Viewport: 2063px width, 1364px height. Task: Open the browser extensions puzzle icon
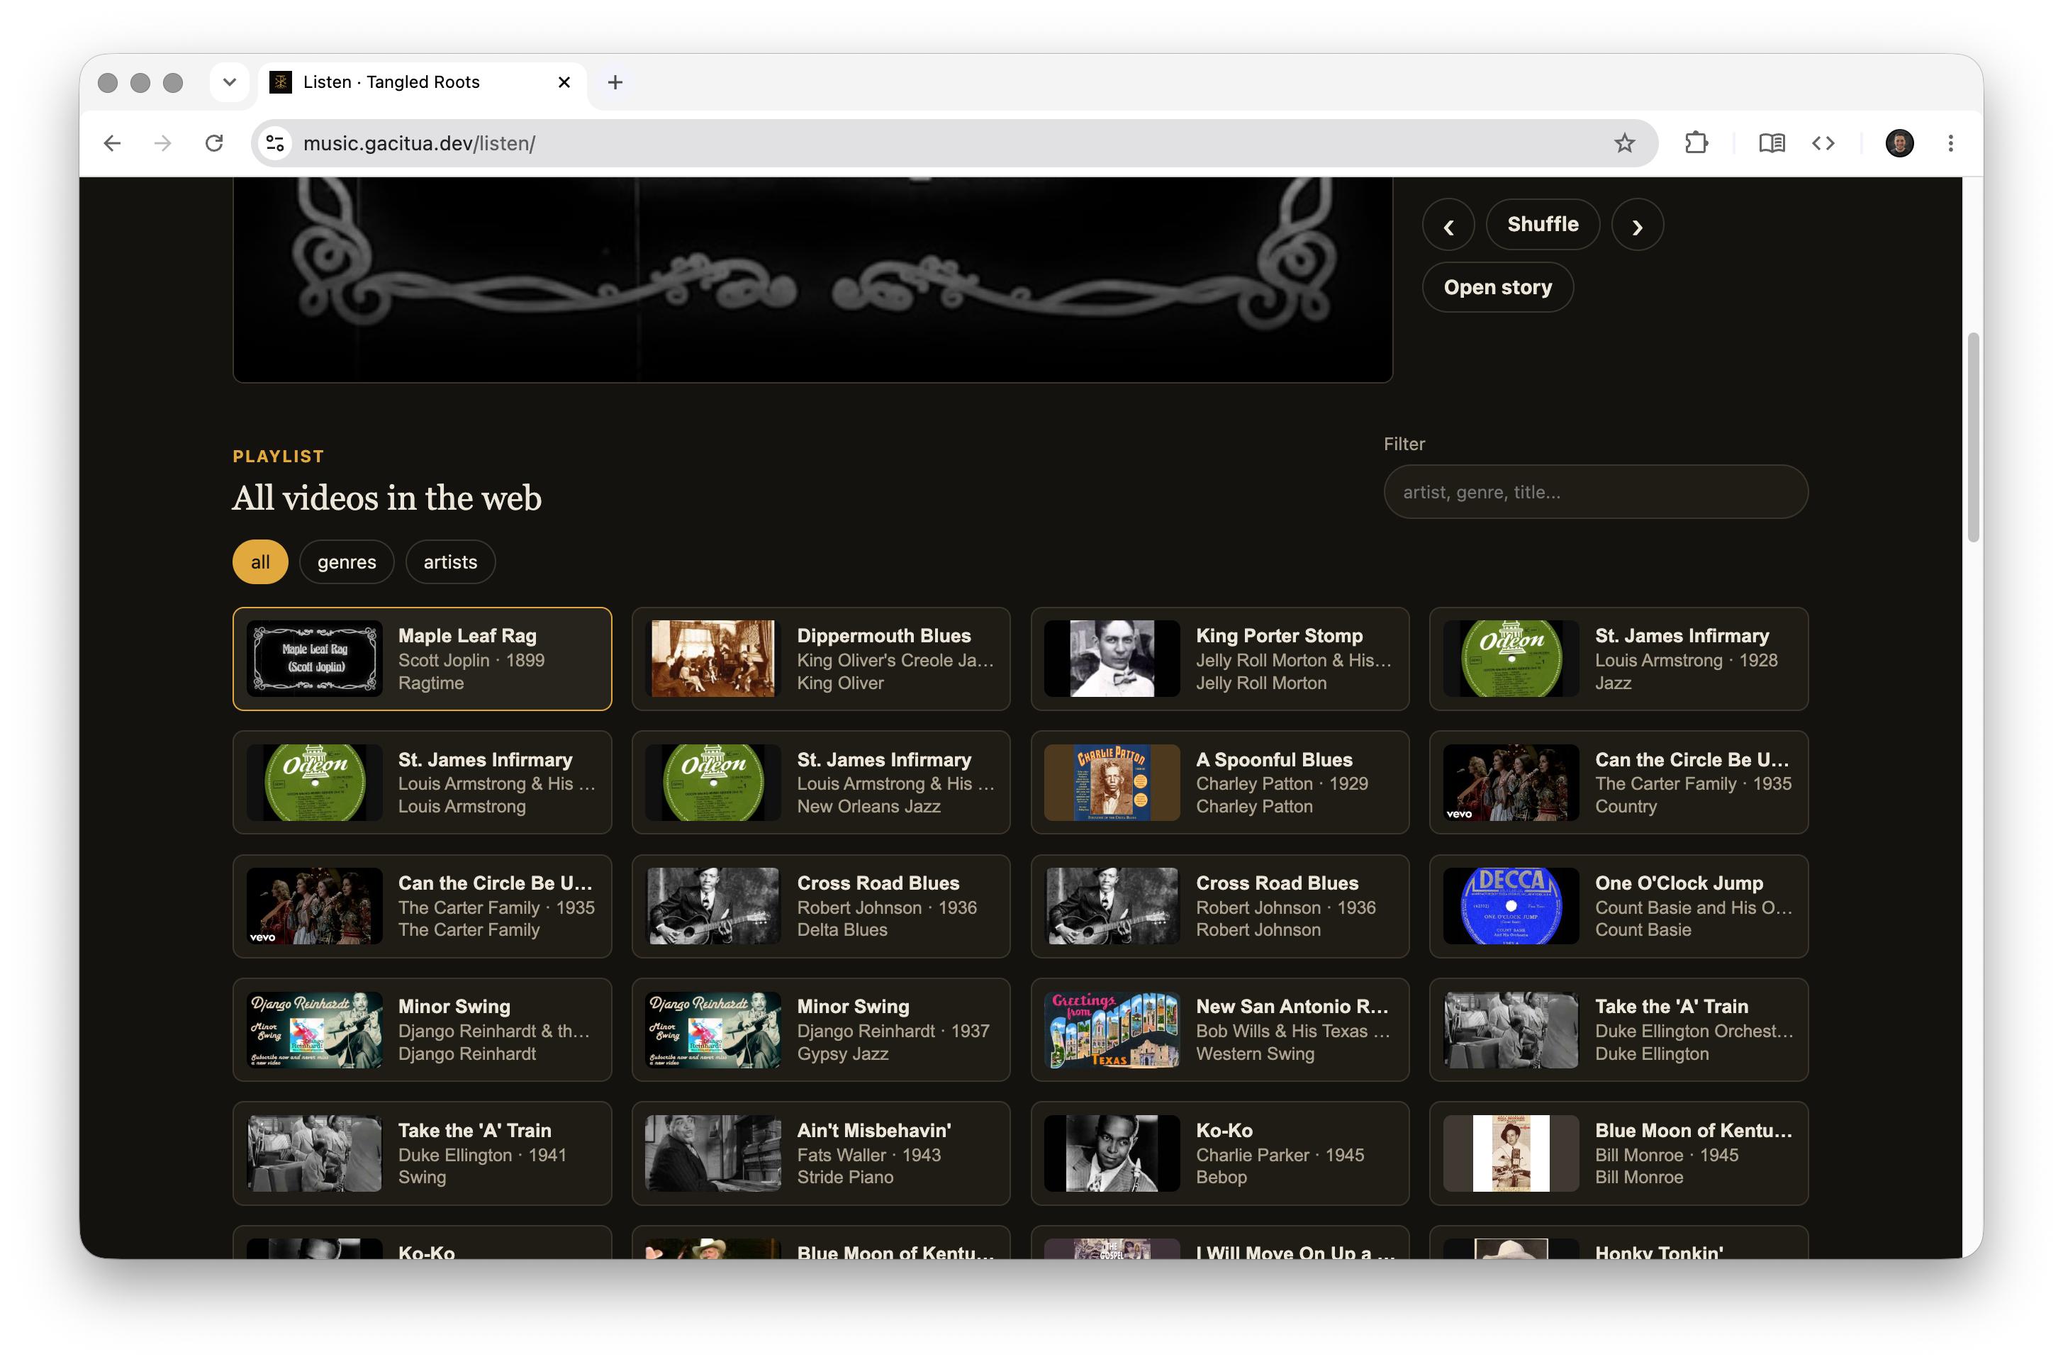[x=1696, y=142]
